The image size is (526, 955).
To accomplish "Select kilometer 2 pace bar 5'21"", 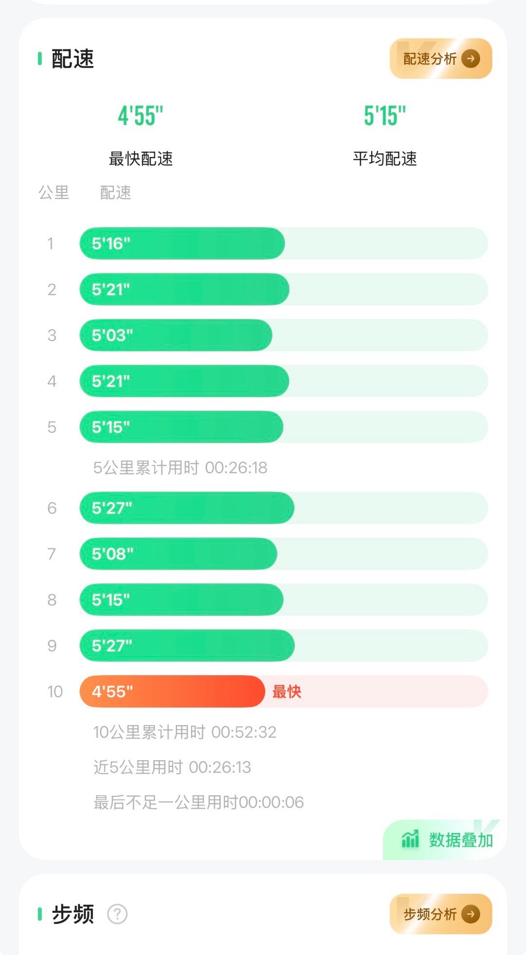I will (283, 289).
